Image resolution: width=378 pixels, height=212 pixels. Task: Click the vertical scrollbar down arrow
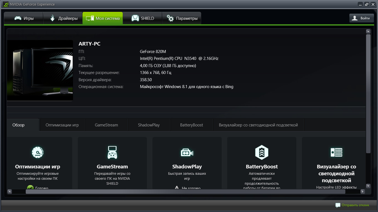[368, 186]
